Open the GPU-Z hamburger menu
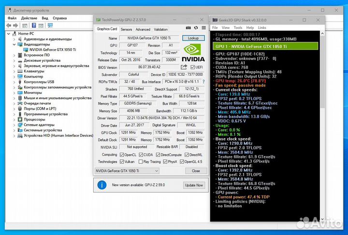348x235 pixels. 203,29
